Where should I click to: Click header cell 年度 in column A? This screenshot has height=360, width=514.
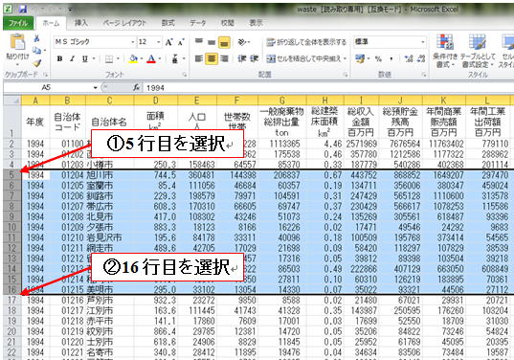[x=35, y=122]
